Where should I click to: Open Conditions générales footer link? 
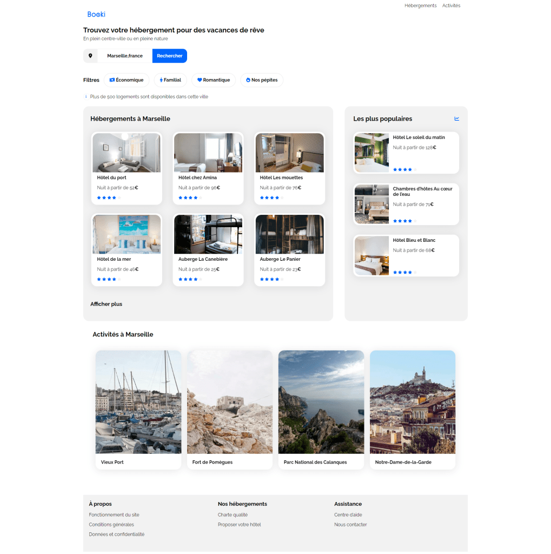pyautogui.click(x=111, y=525)
